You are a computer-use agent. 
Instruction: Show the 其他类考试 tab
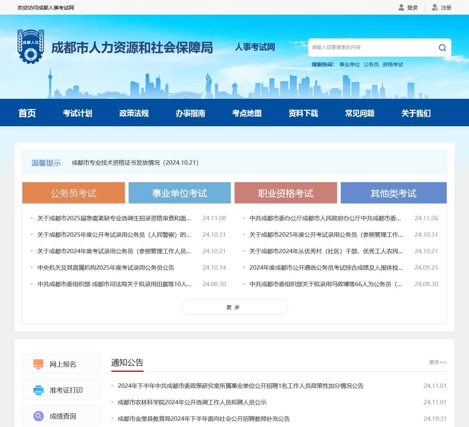[393, 193]
